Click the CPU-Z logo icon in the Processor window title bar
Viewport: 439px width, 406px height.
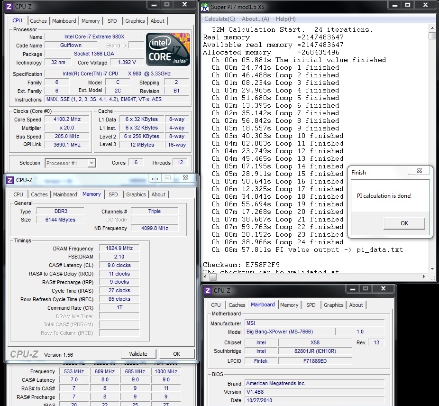pos(9,7)
